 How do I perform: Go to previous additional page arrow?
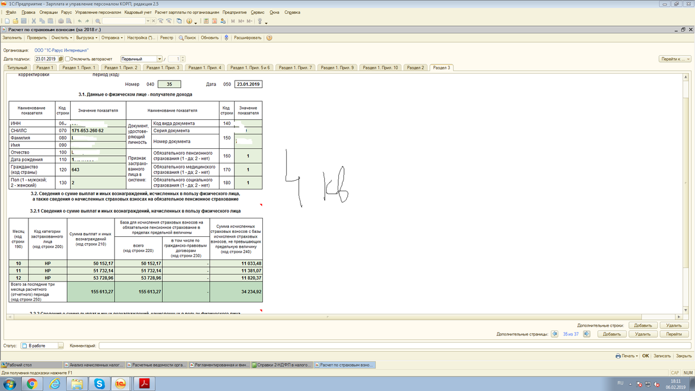(x=554, y=334)
